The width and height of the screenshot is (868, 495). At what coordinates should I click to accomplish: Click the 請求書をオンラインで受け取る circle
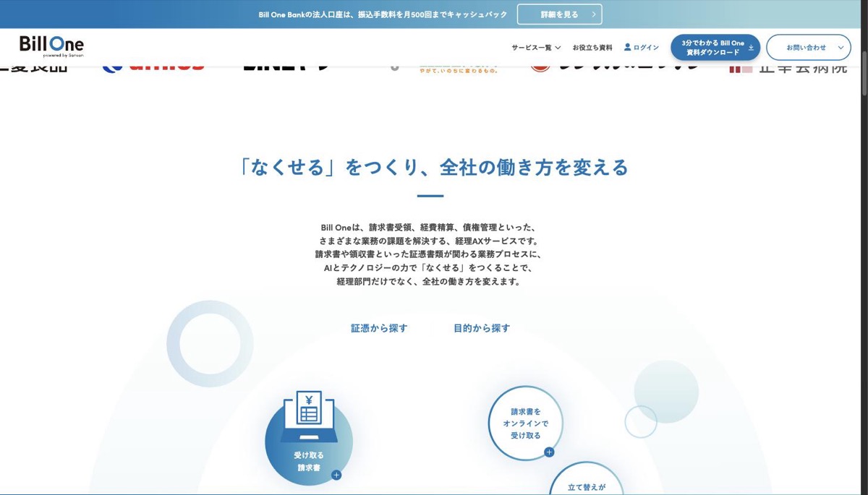pos(526,423)
